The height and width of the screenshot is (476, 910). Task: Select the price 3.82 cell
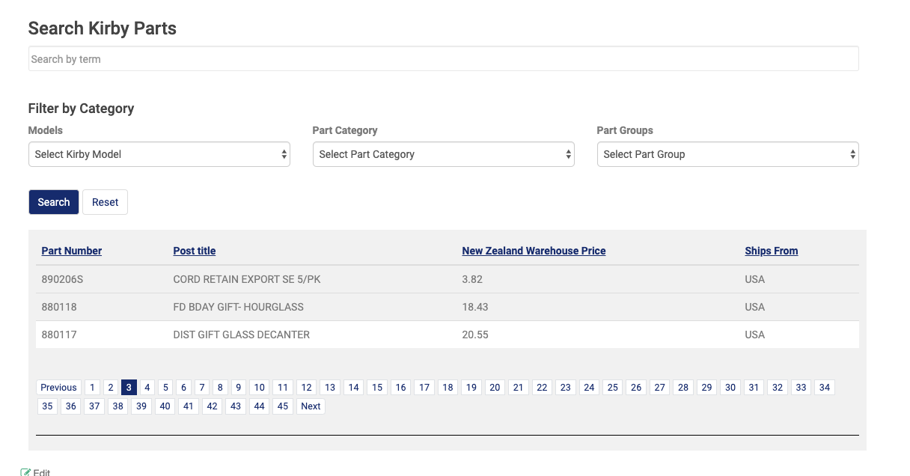(472, 279)
